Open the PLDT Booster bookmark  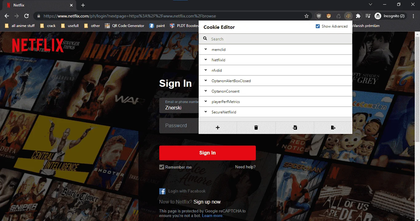(184, 26)
